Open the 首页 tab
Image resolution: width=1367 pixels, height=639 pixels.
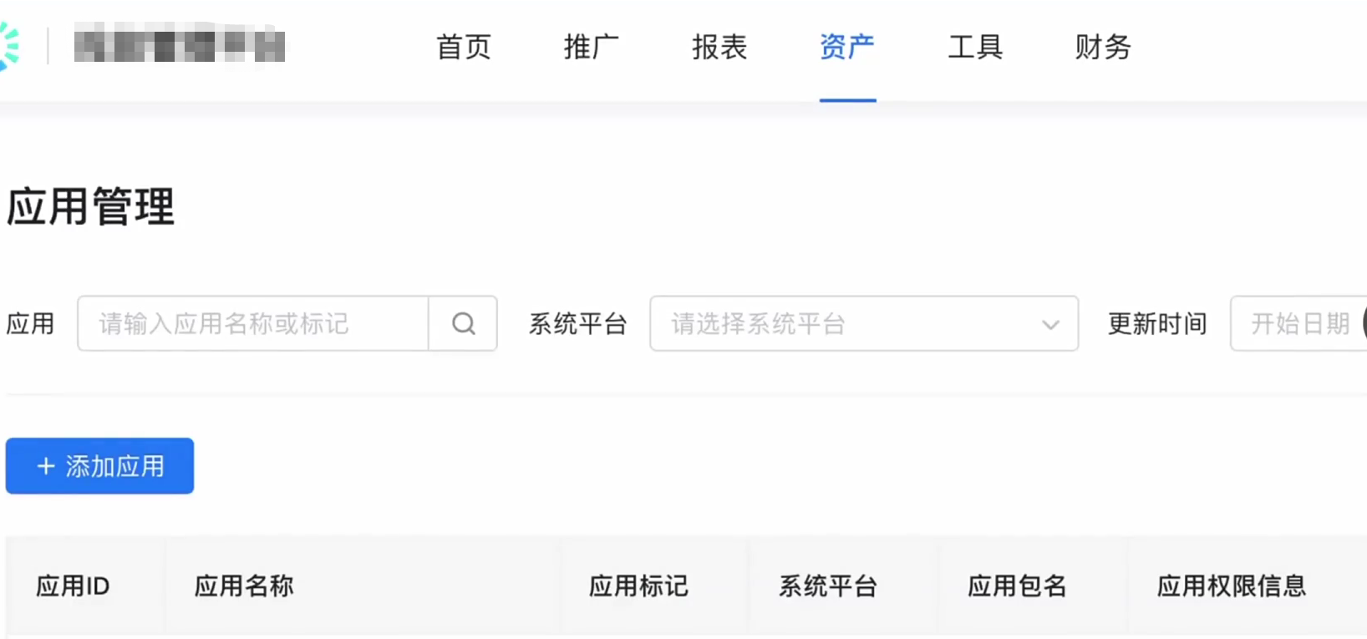click(x=463, y=47)
